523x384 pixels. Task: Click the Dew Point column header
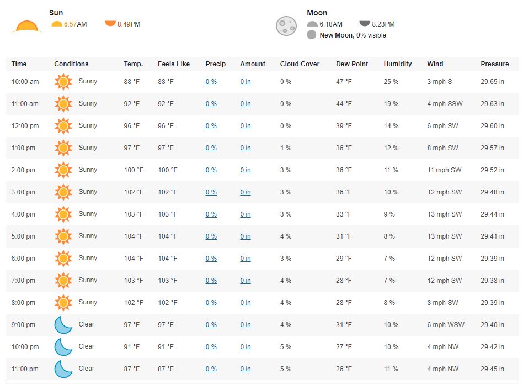[x=352, y=64]
